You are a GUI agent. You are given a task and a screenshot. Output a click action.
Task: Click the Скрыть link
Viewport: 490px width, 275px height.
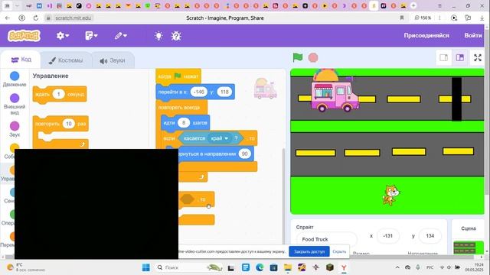pyautogui.click(x=339, y=251)
